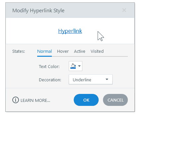The image size is (177, 153).
Task: Switch to the Normal state tab
Action: tap(44, 51)
